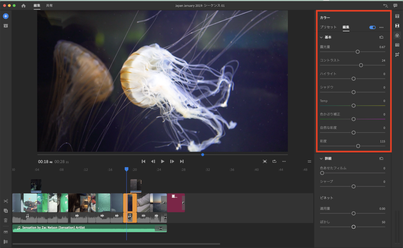Collapse the 基本 section

[x=321, y=37]
